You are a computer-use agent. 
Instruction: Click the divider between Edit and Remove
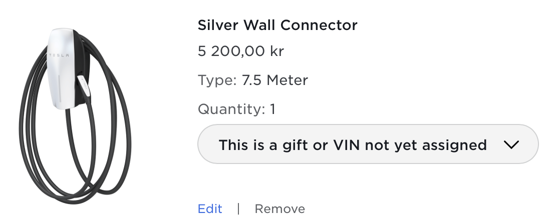[238, 208]
